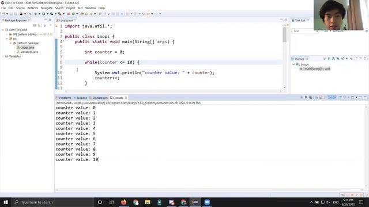Open the Source menu
The width and height of the screenshot is (369, 207).
(x=20, y=8)
